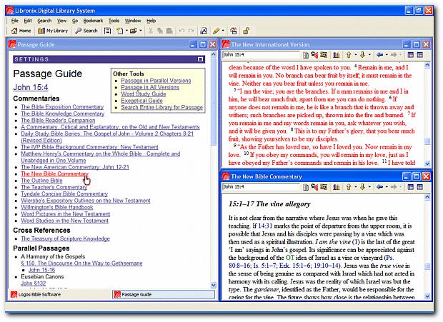The height and width of the screenshot is (322, 443).
Task: Click the Undo arrow icon
Action: click(x=181, y=31)
